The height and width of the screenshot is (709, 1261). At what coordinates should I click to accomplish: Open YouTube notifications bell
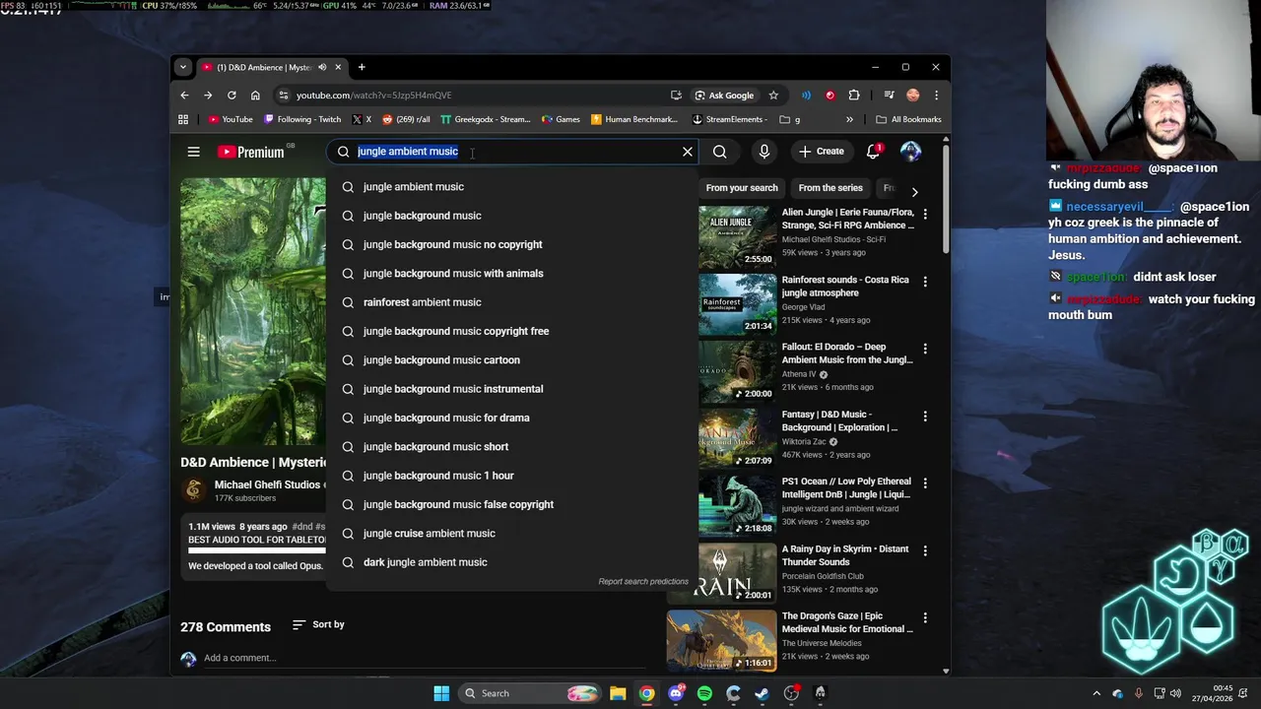[x=873, y=152]
